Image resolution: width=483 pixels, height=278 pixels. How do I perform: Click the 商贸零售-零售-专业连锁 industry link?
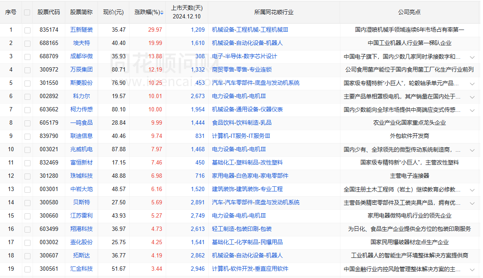pos(242,69)
